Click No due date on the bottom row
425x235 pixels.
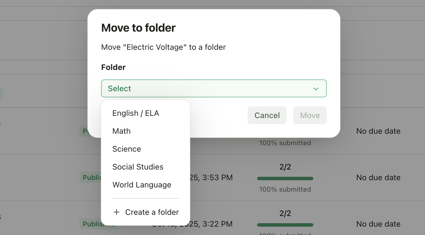378,224
